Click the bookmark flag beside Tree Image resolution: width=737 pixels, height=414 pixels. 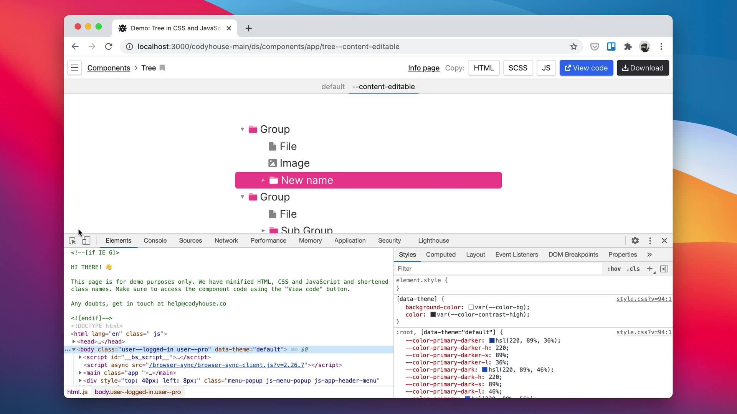pyautogui.click(x=162, y=68)
